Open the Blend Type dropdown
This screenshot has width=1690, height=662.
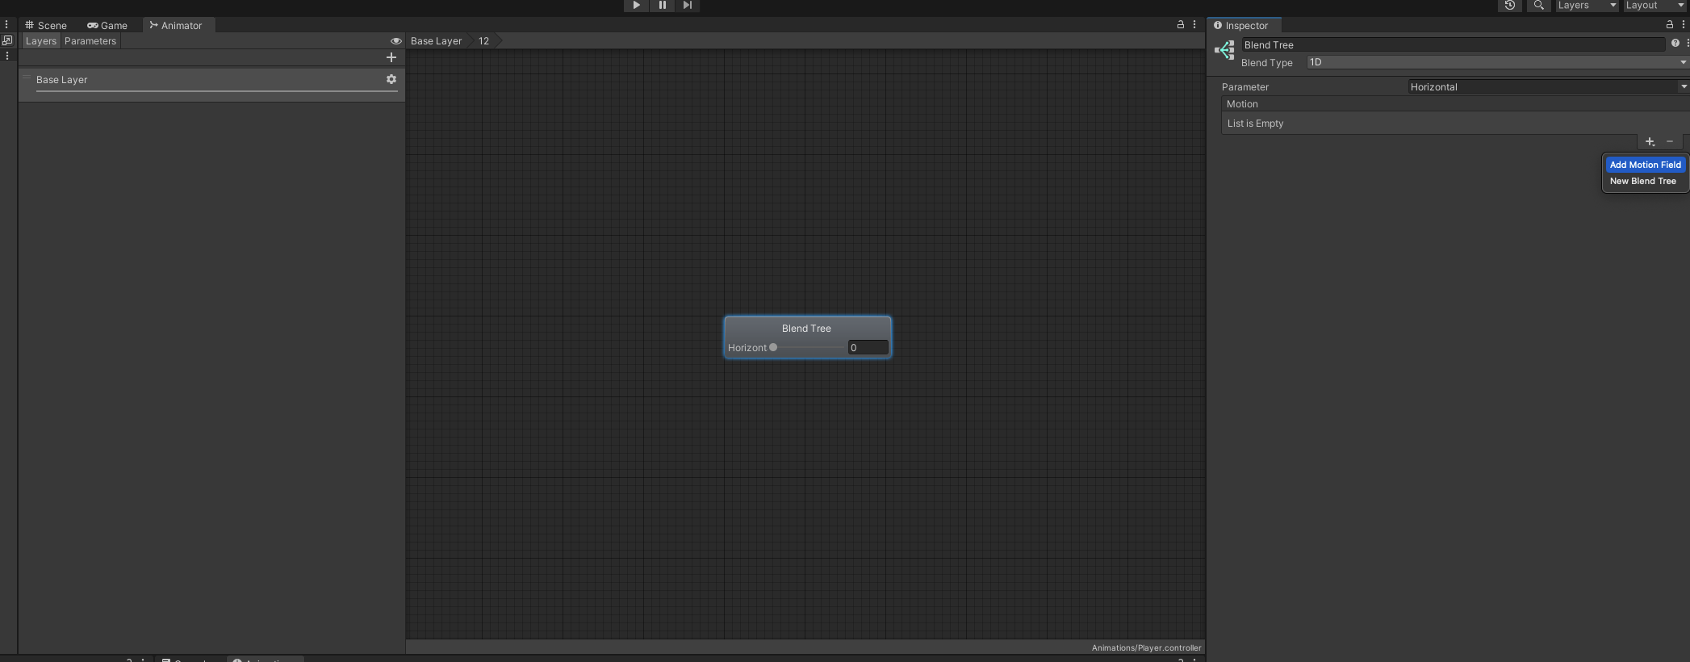(1496, 62)
